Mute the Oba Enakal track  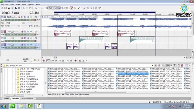tap(36, 17)
